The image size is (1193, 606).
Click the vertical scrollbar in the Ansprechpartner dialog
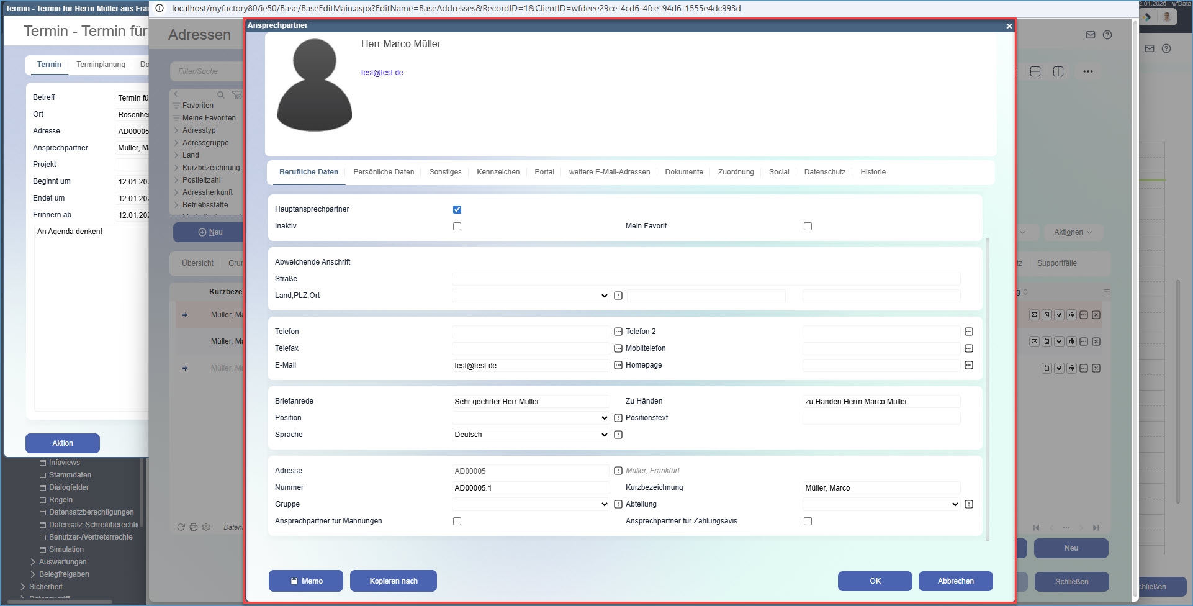click(987, 385)
